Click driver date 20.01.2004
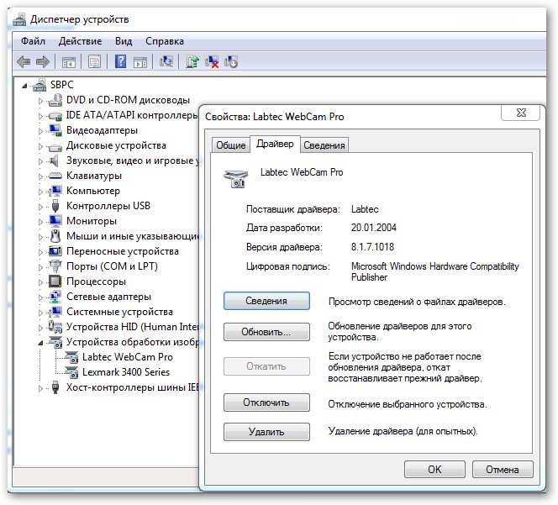 pyautogui.click(x=374, y=228)
